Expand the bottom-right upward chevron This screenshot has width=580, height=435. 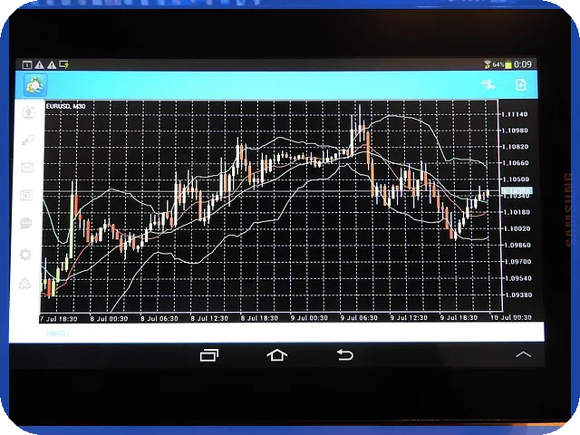[x=523, y=354]
